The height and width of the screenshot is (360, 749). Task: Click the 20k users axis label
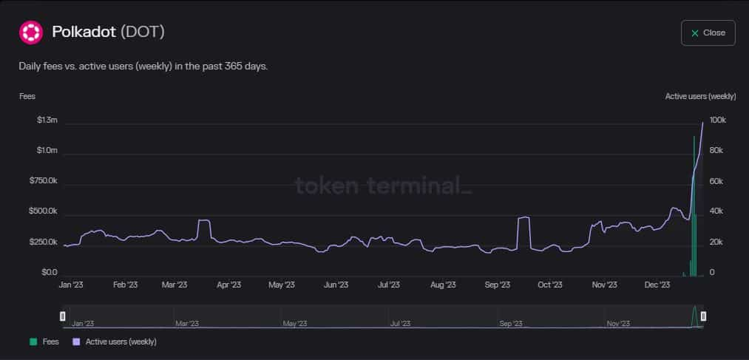pos(716,242)
